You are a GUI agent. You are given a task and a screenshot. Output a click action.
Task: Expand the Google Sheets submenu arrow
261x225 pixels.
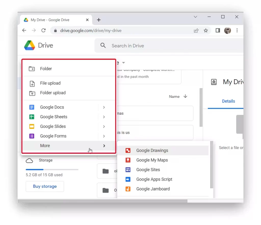click(x=104, y=117)
